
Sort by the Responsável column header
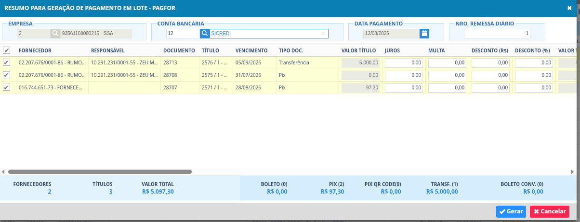coord(108,50)
